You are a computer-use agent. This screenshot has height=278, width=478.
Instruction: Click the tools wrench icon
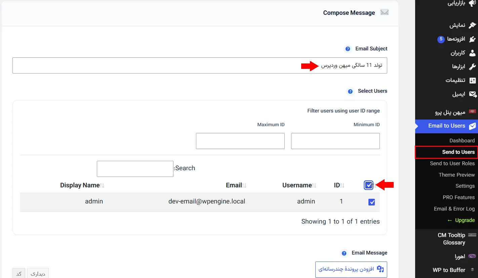(472, 66)
